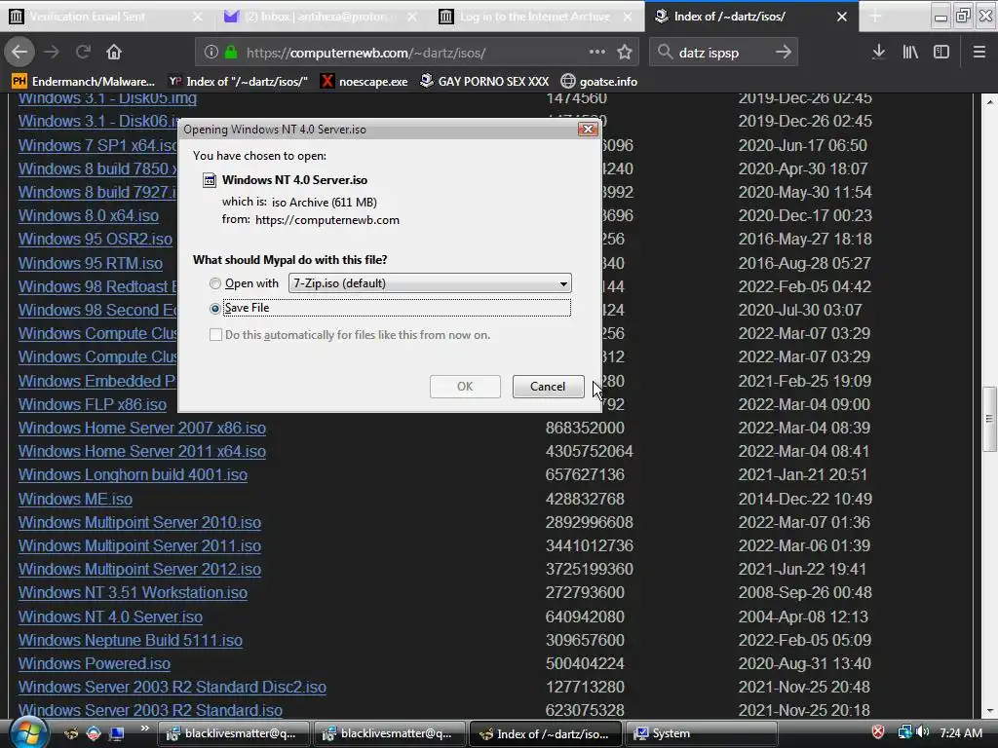Open Windows Home Server 2007 x86.iso link
The height and width of the screenshot is (748, 998).
click(142, 429)
